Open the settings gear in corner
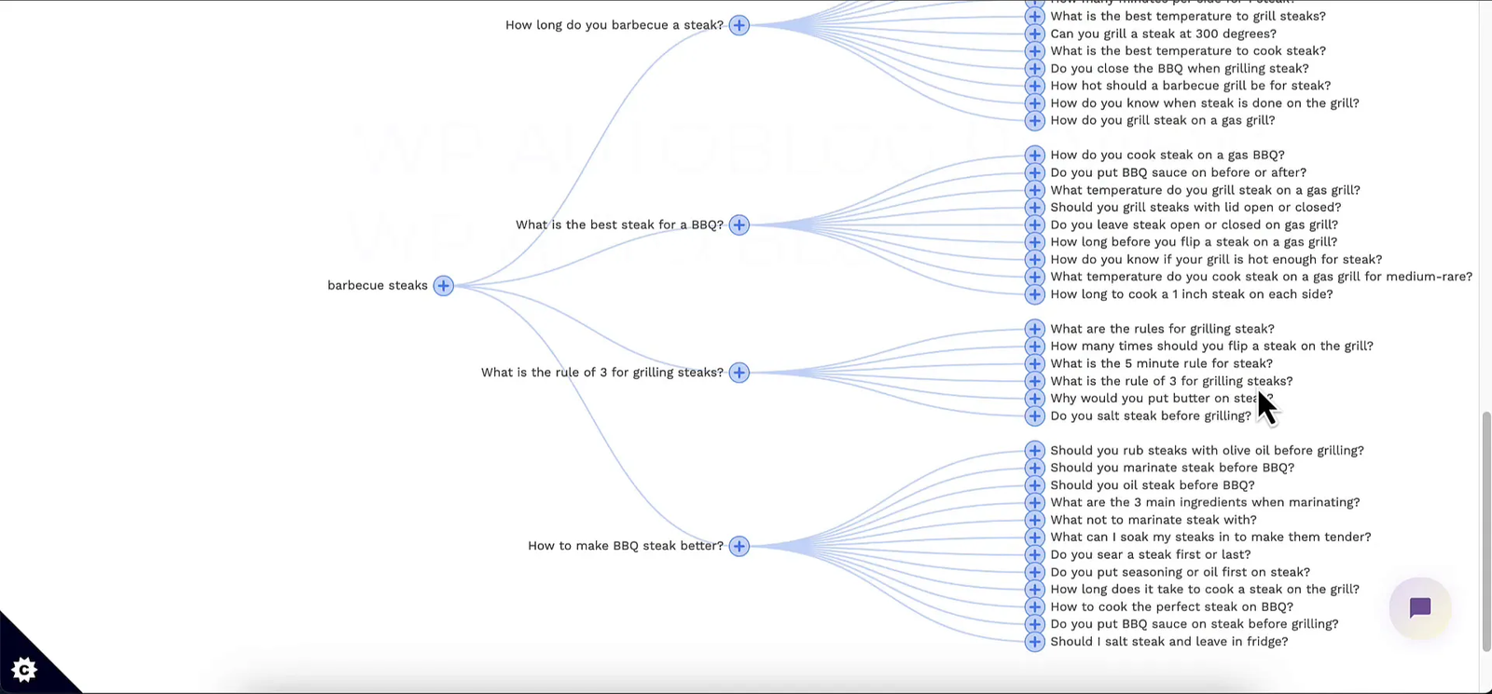 [x=24, y=669]
